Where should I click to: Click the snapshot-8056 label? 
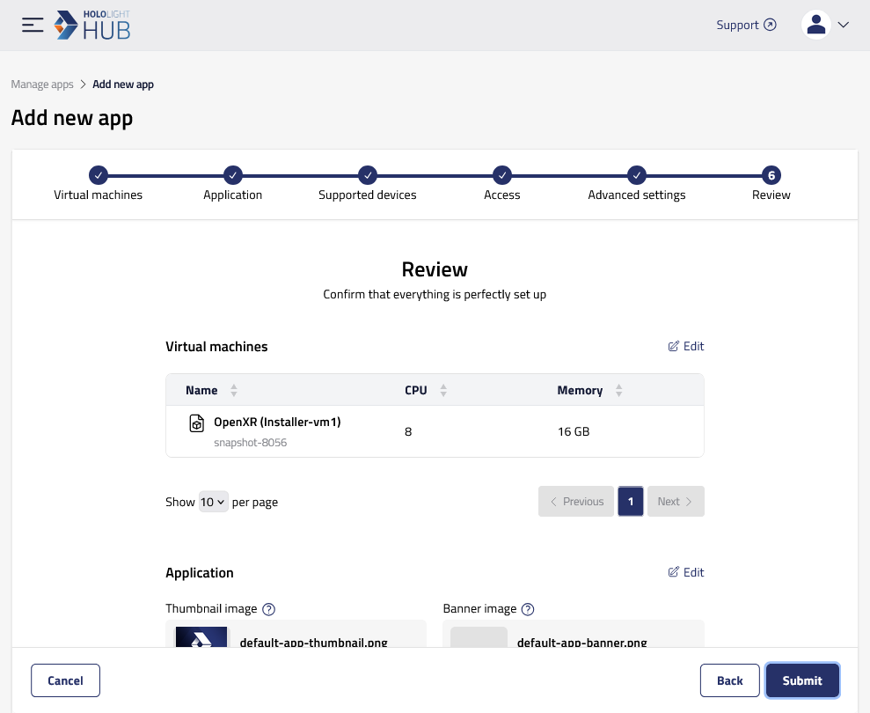(x=250, y=443)
